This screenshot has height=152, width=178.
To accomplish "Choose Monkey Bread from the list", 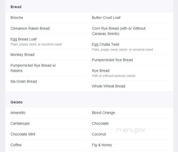I will 22,55.
